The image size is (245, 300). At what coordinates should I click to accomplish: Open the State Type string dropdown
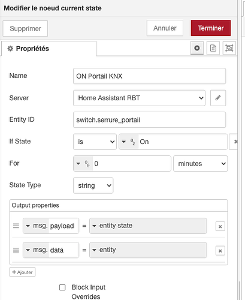93,185
